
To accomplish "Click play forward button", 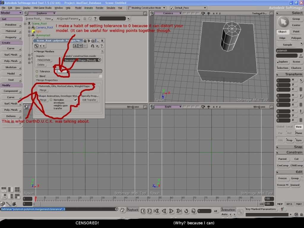I will coord(171,211).
